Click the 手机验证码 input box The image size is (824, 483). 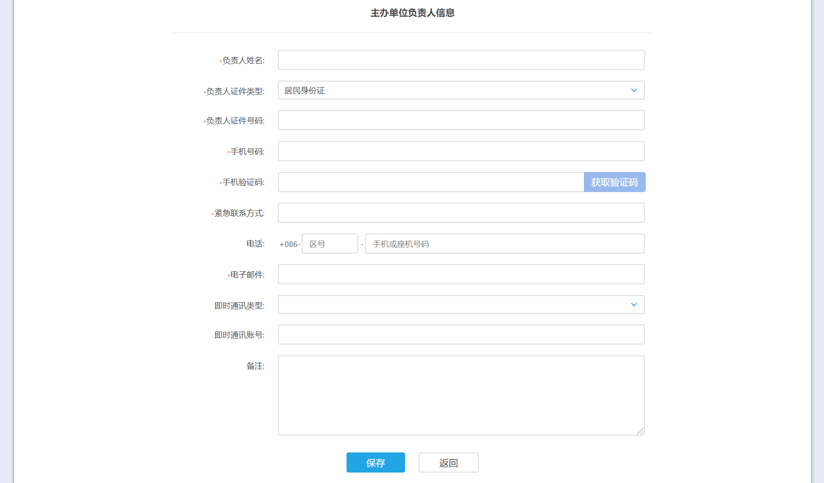(x=431, y=182)
